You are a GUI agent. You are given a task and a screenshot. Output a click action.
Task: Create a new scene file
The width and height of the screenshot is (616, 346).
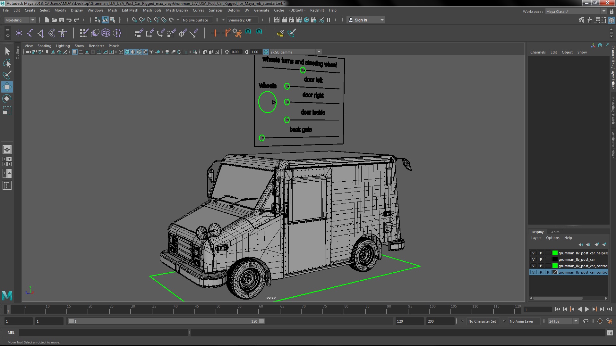click(x=47, y=20)
